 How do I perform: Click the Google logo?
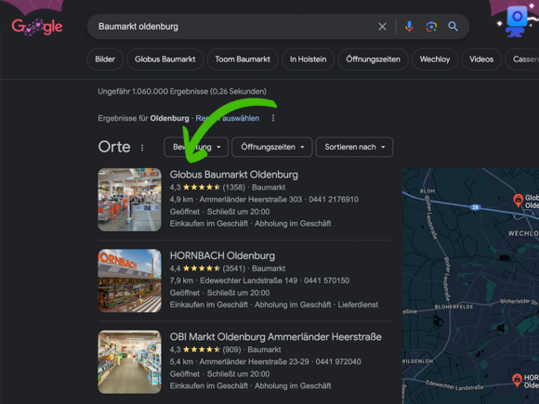click(37, 27)
